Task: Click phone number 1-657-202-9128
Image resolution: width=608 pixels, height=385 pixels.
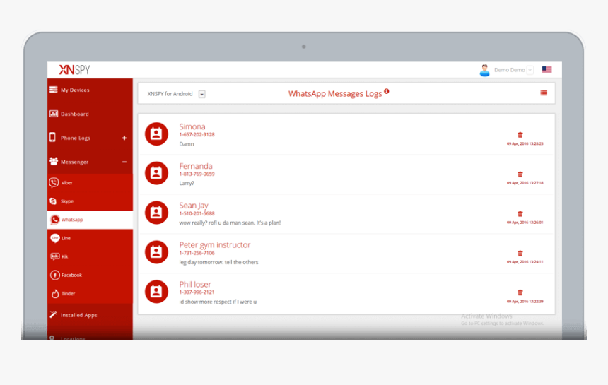Action: click(197, 135)
